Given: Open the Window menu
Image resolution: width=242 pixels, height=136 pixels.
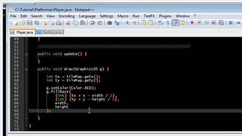Looking at the screenshot, I should (x=183, y=16).
